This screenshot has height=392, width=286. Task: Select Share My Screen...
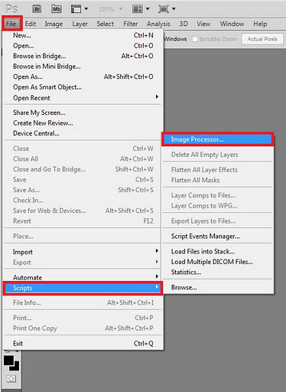(x=83, y=113)
